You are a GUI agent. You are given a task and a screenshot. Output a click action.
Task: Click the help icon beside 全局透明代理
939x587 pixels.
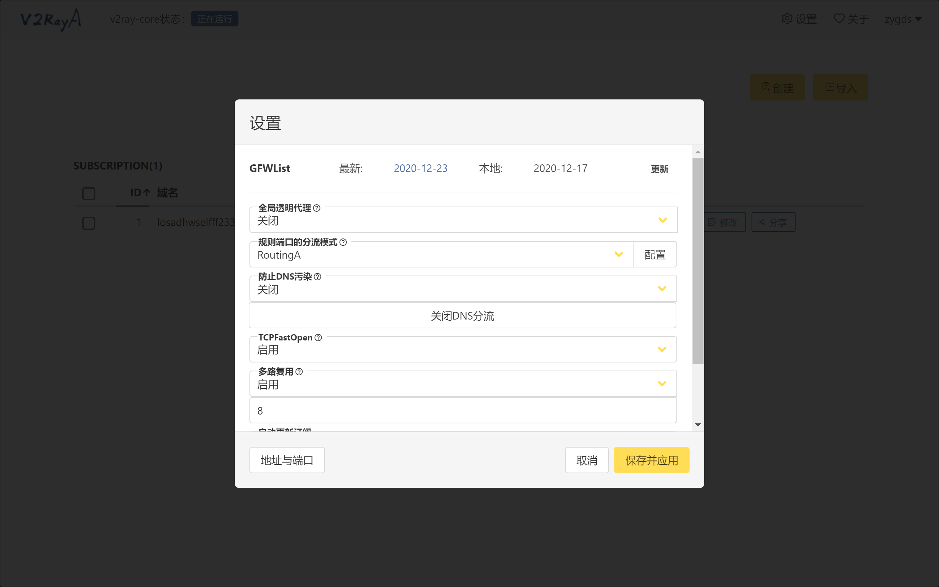coord(317,208)
